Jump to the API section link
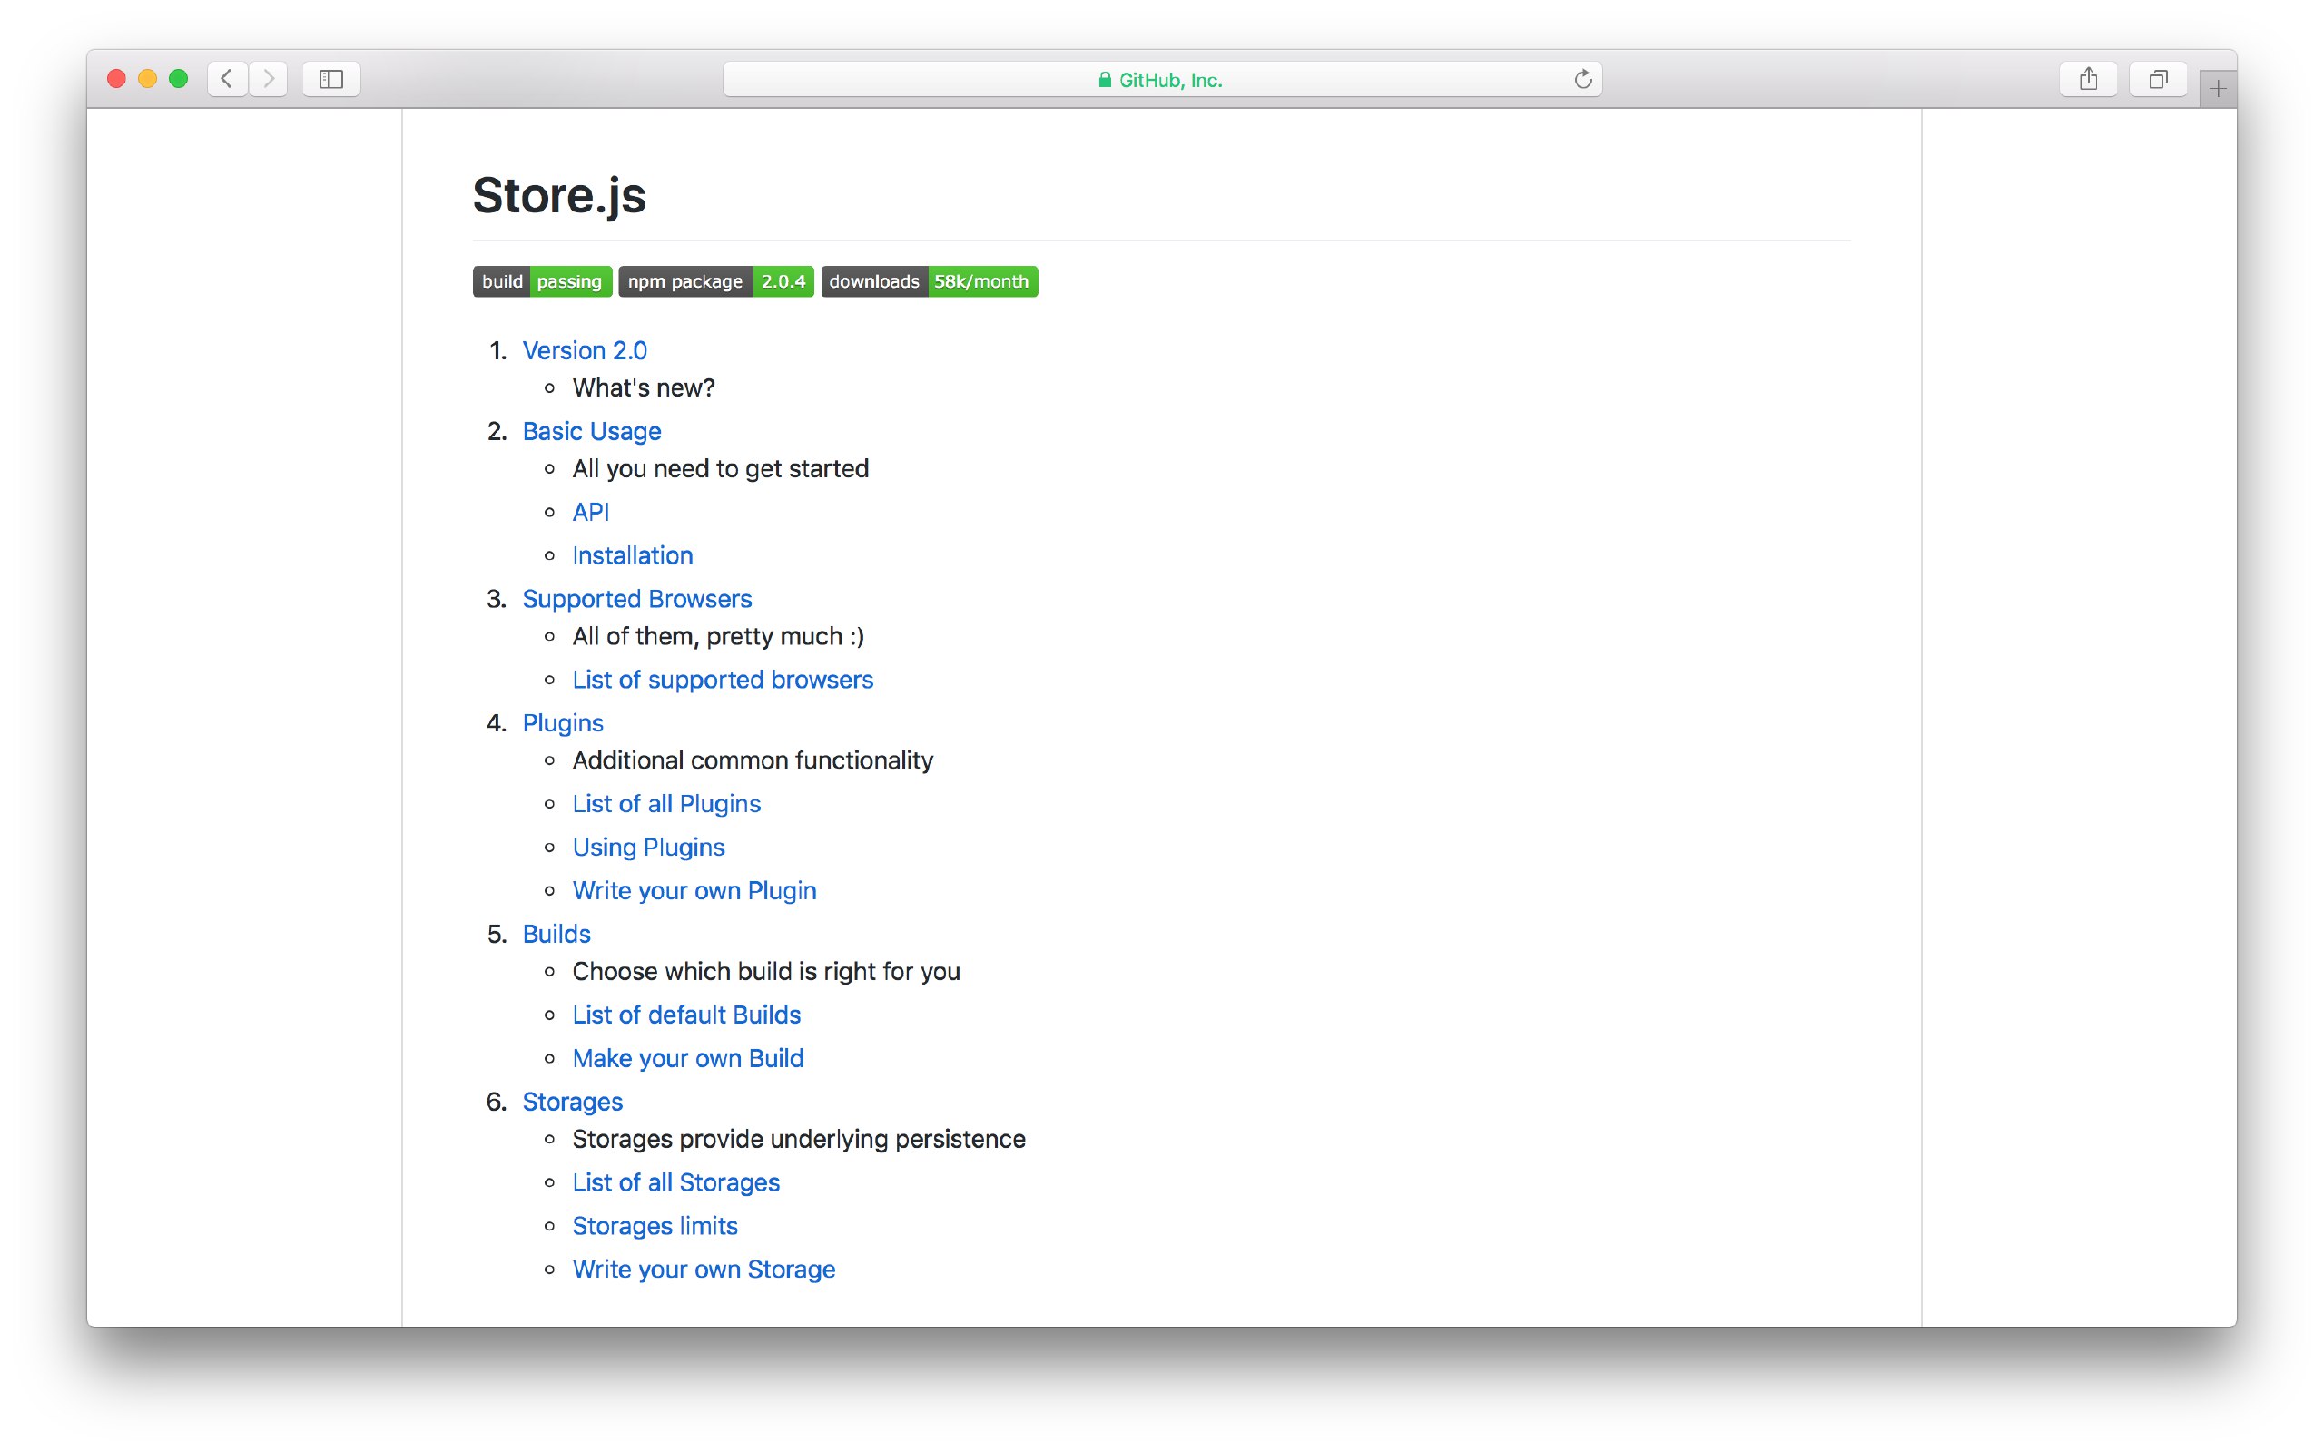The width and height of the screenshot is (2324, 1451). pyautogui.click(x=590, y=512)
